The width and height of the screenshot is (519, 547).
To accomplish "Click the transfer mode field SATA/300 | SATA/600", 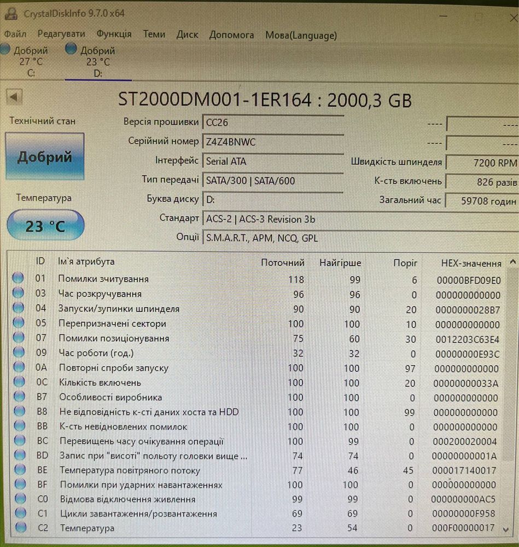I will [273, 181].
